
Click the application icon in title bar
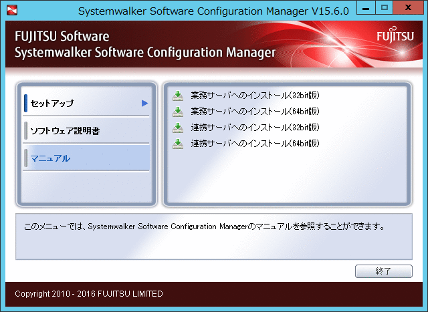(x=12, y=11)
